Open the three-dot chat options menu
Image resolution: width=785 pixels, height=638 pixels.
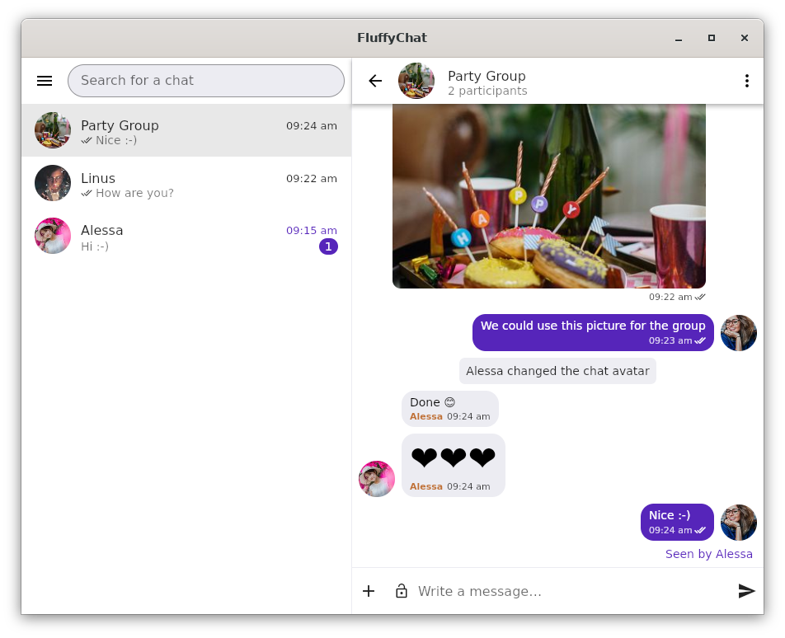click(x=746, y=81)
